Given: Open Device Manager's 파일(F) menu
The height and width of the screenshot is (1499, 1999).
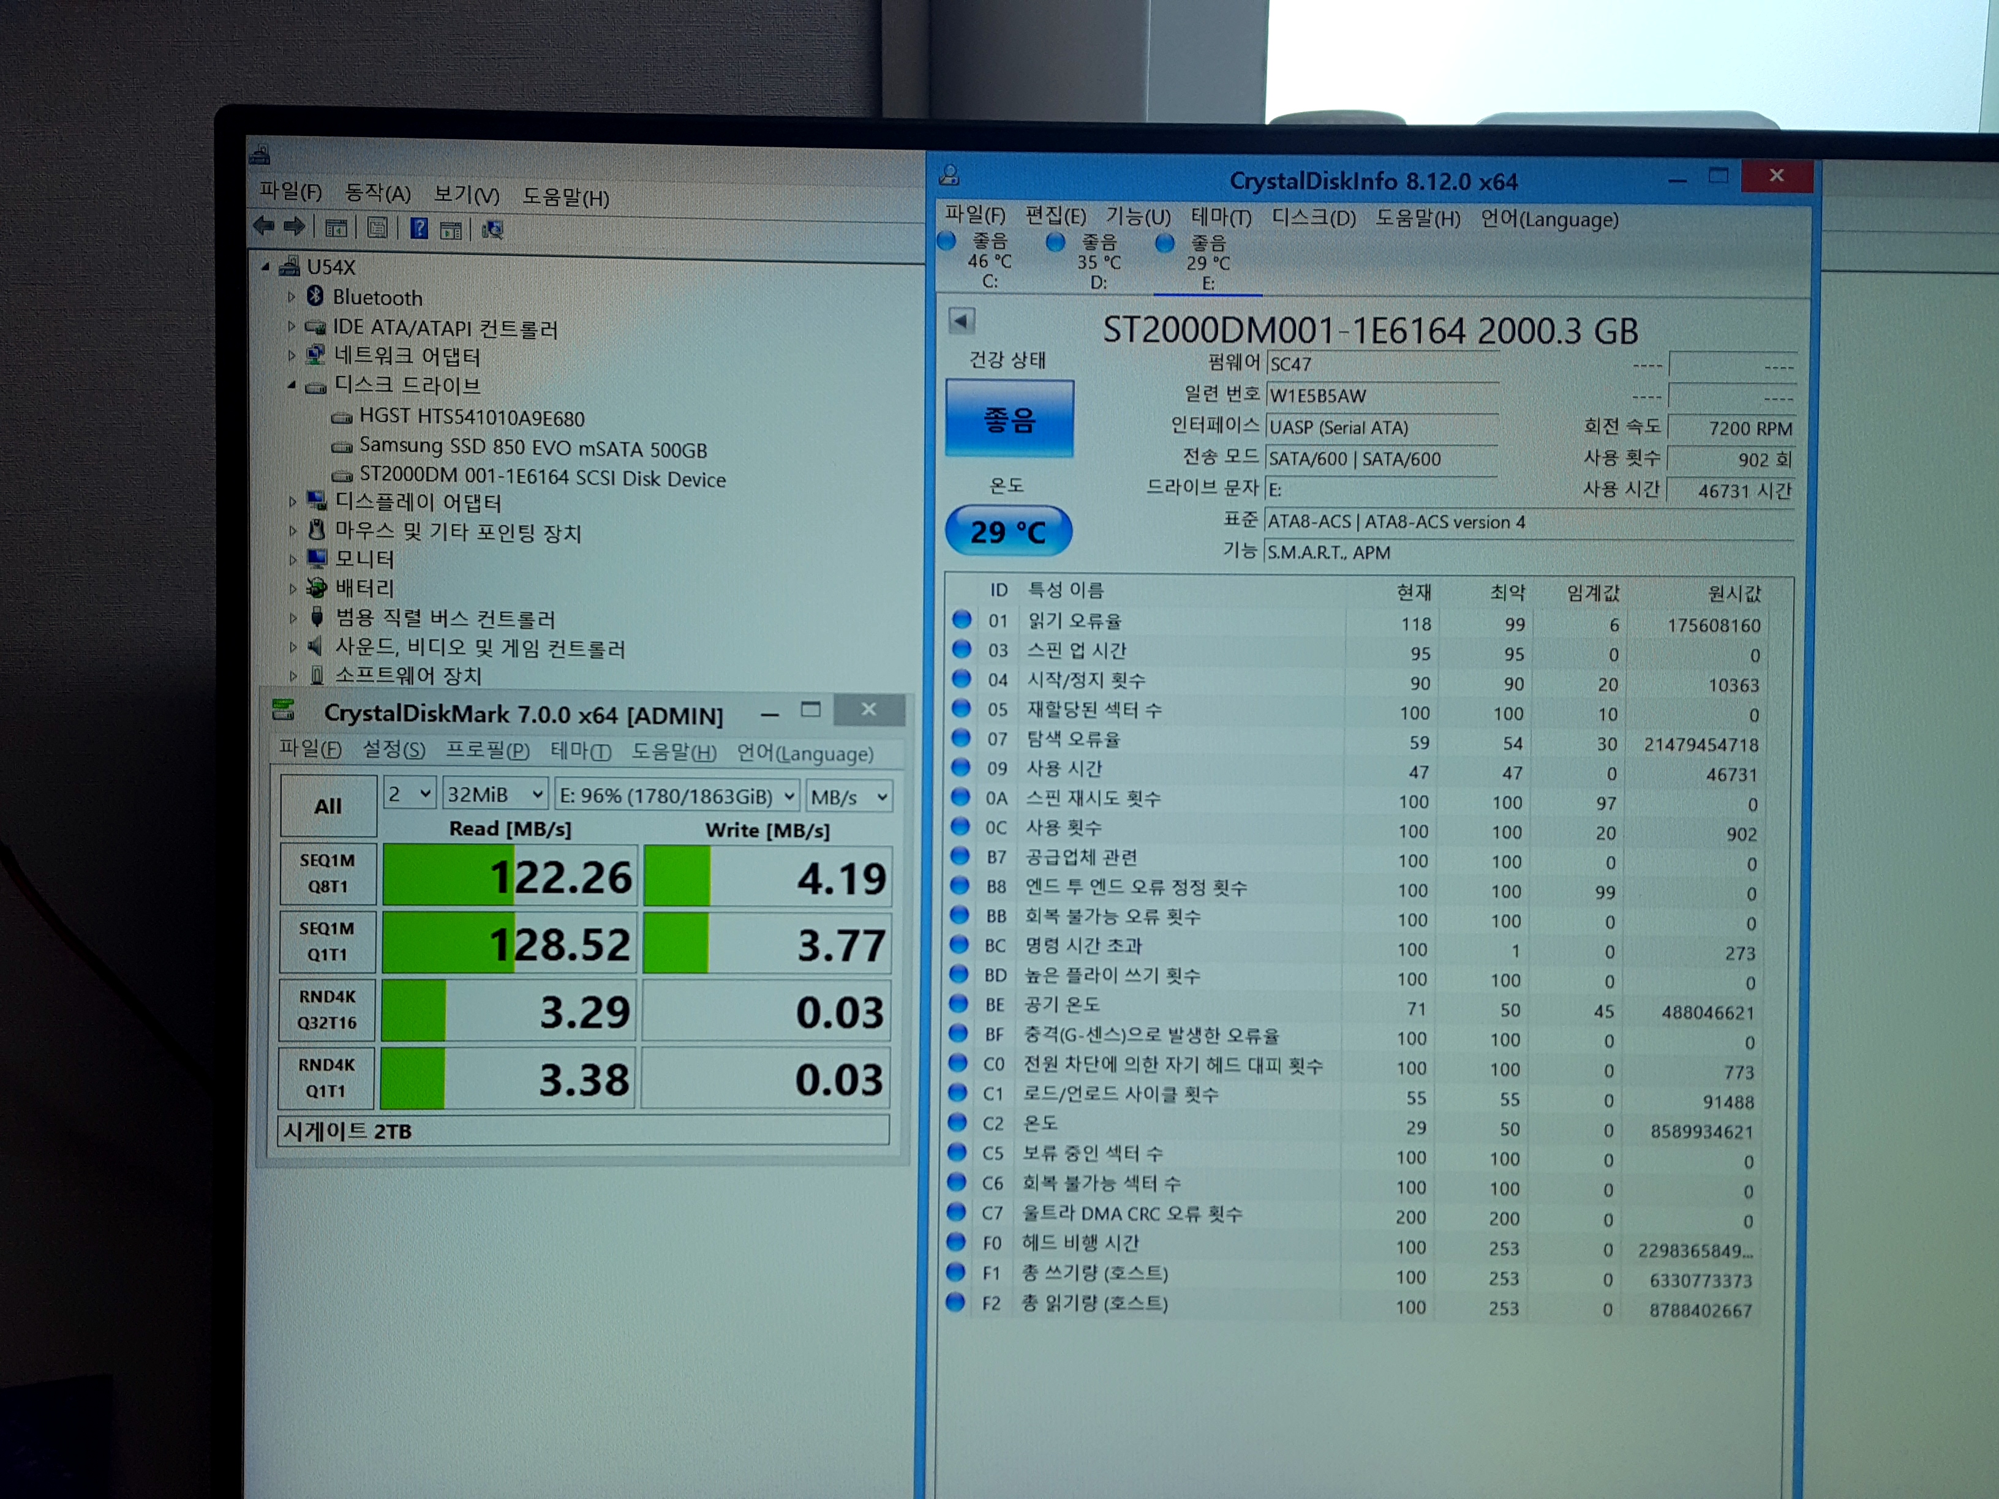Looking at the screenshot, I should click(290, 192).
